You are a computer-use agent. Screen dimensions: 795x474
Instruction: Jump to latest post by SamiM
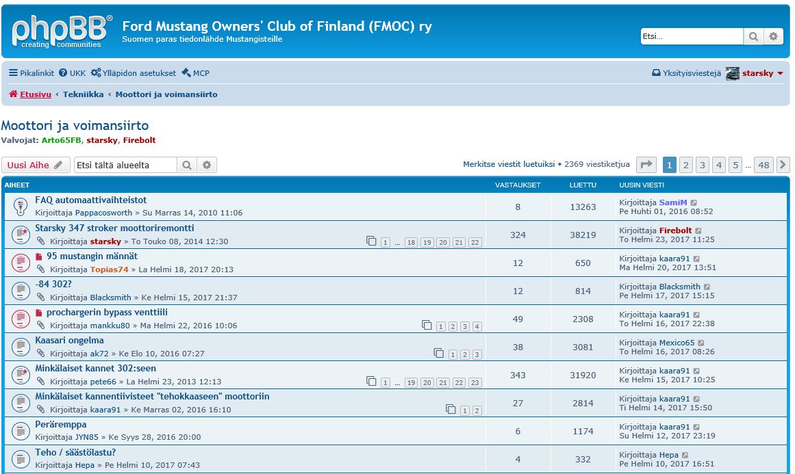[694, 202]
